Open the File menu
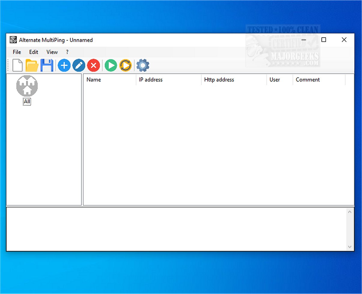The width and height of the screenshot is (362, 294). click(x=17, y=52)
